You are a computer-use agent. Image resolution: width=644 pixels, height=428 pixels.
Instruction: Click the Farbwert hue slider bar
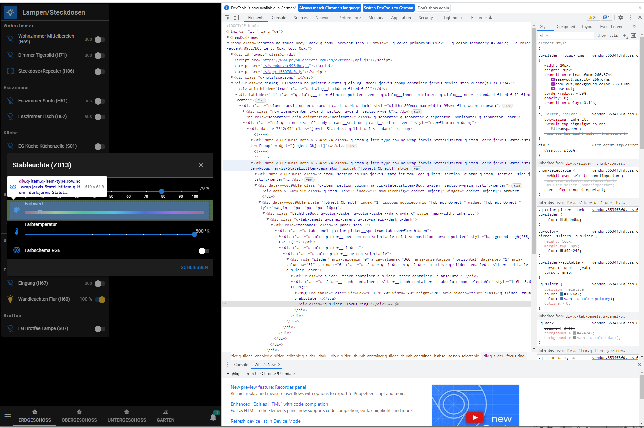pos(114,212)
